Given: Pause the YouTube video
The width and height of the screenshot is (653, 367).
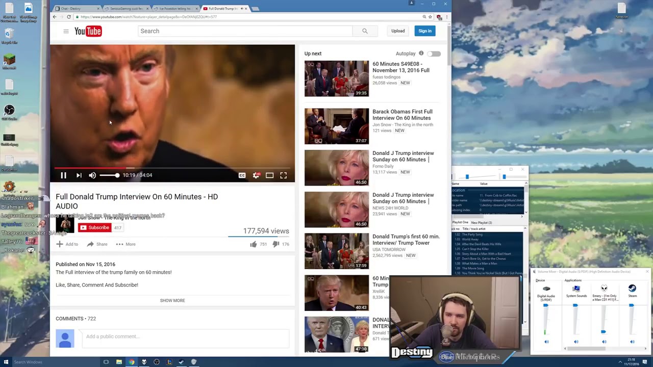Looking at the screenshot, I should tap(63, 175).
